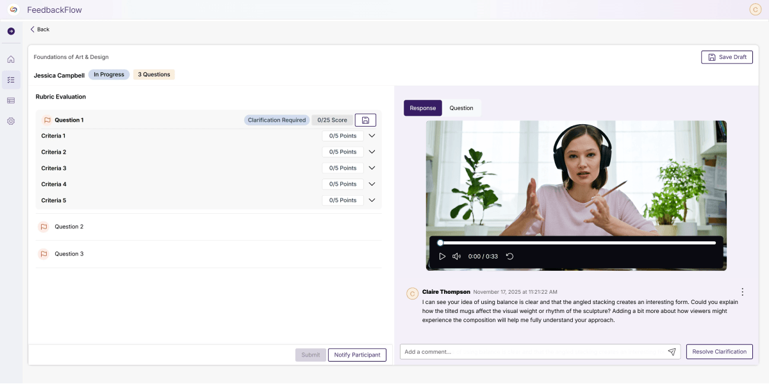Open the three-dot menu on Claire's comment
The image size is (769, 384).
(742, 292)
